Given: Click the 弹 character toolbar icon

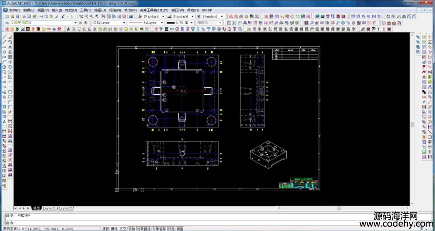Looking at the screenshot, I should pos(338,29).
